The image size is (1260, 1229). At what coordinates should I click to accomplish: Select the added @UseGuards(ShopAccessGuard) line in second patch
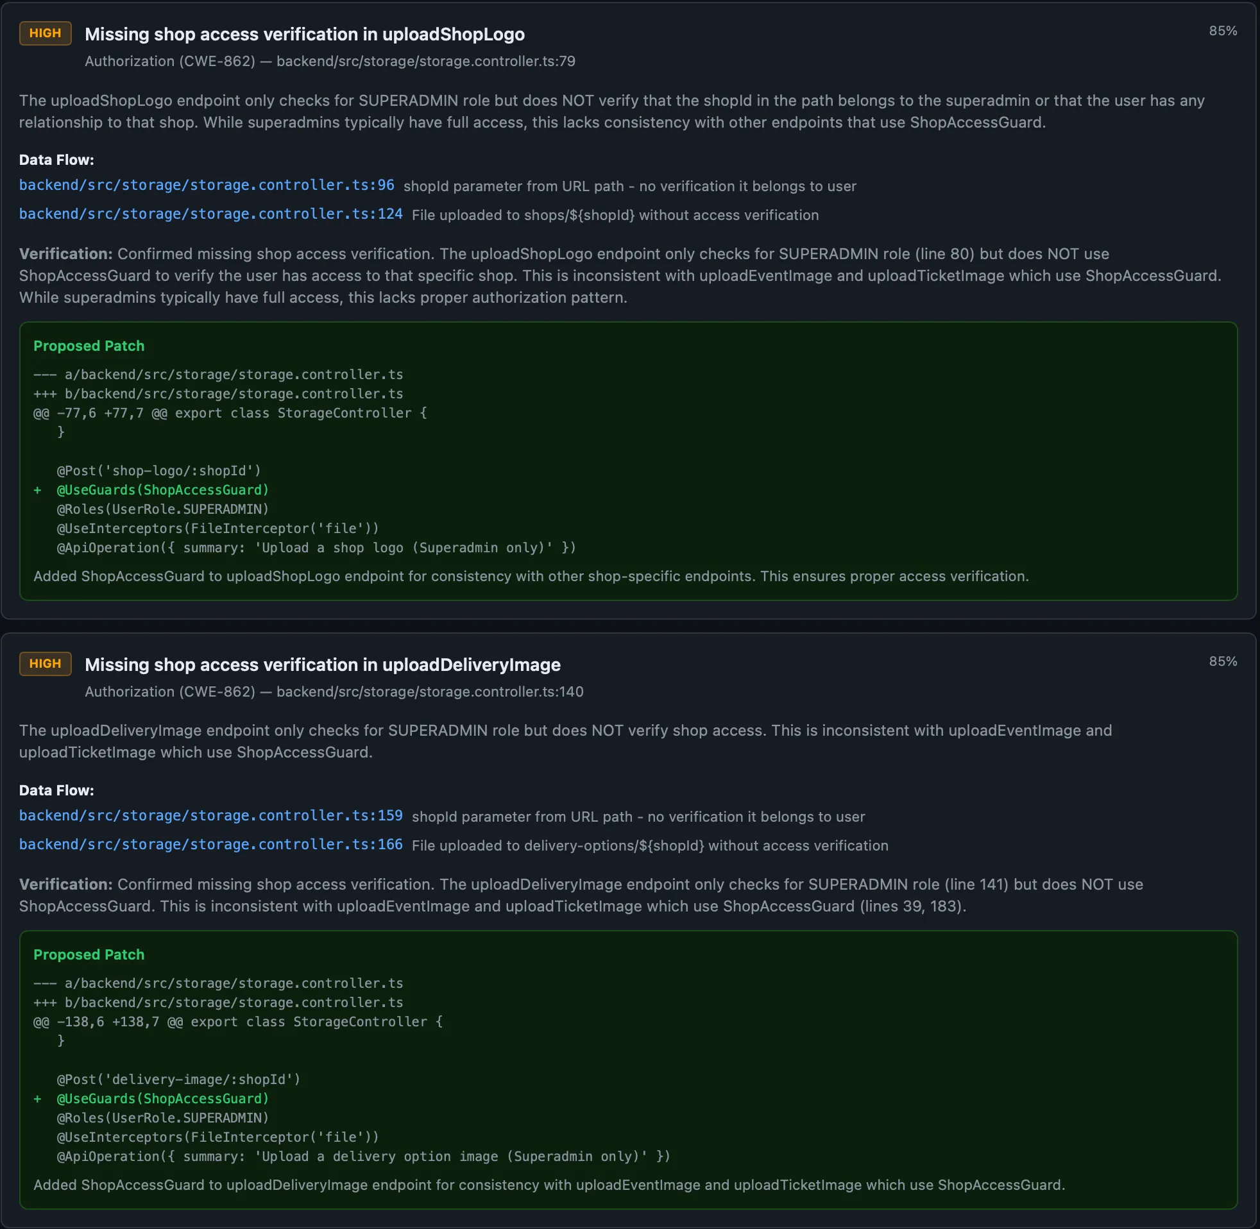pyautogui.click(x=162, y=1099)
